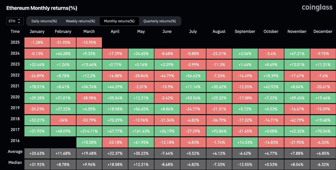The image size is (336, 170).
Task: Click the Average May +30.22% cell
Action: [x=141, y=152]
